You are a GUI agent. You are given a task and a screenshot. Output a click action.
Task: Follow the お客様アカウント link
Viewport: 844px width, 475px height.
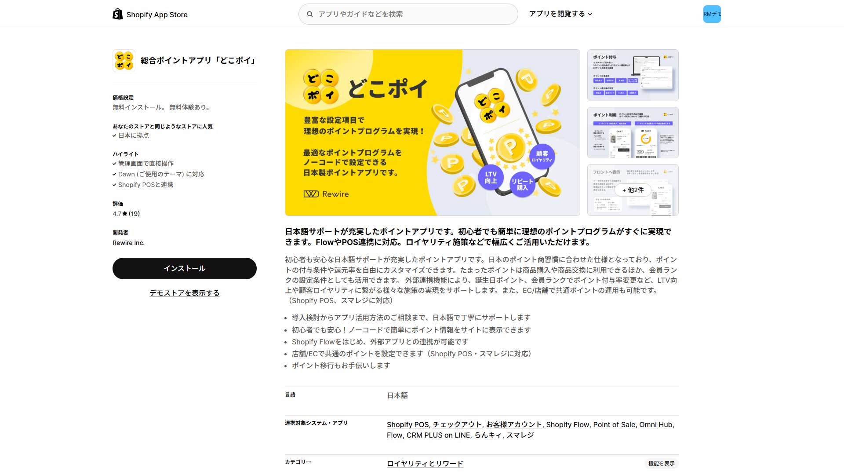point(513,424)
